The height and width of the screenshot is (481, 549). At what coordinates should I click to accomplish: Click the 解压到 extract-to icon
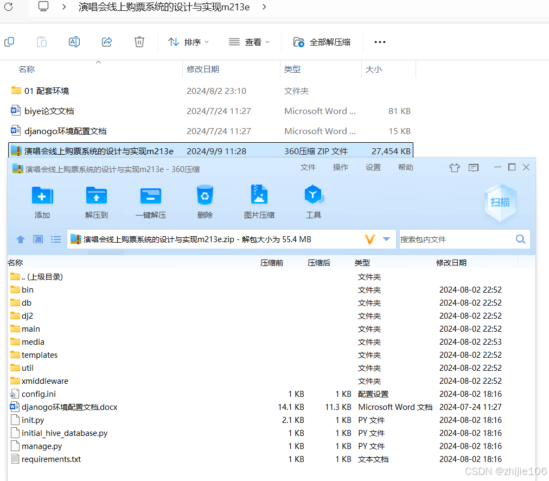(96, 202)
